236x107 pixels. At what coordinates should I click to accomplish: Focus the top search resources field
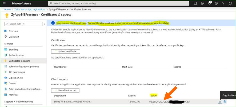[x=118, y=3]
